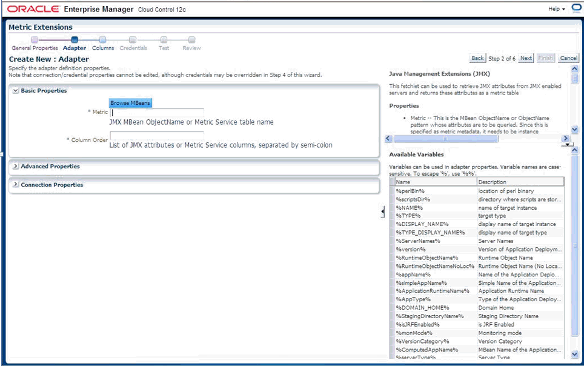This screenshot has height=366, width=584.
Task: Select the %ServerNames% variable row
Action: (x=477, y=241)
